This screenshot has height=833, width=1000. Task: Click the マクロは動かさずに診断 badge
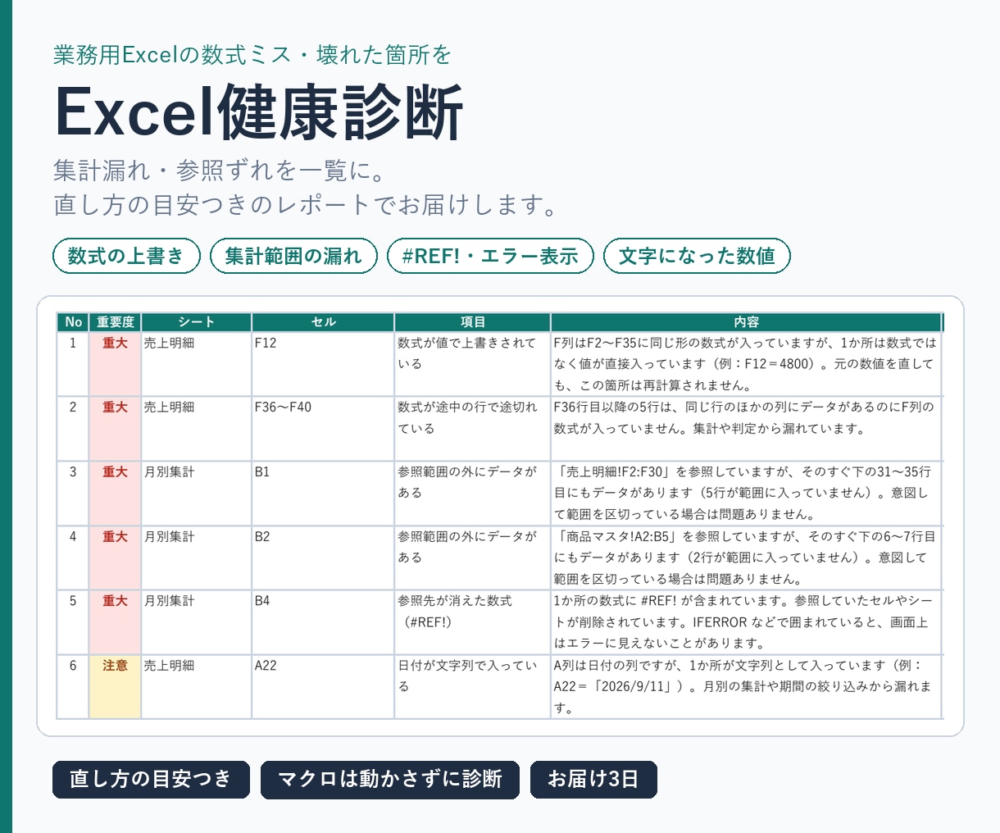click(390, 779)
